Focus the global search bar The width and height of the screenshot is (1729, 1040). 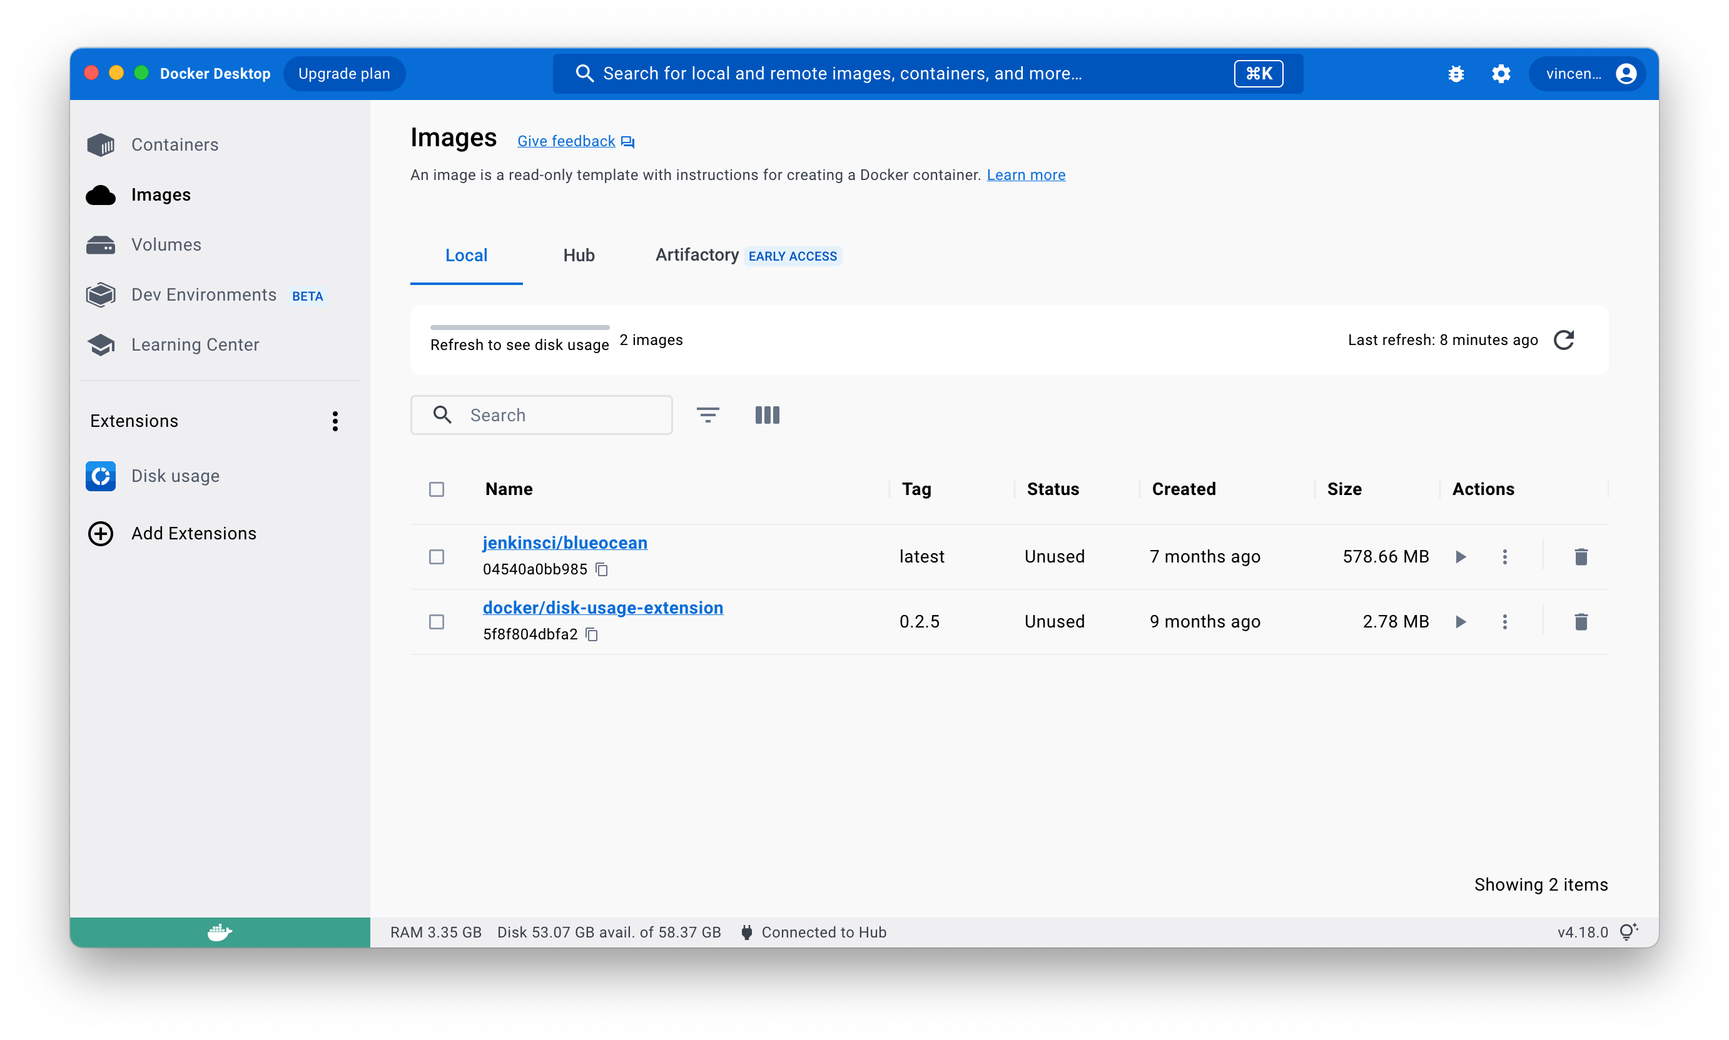(927, 74)
